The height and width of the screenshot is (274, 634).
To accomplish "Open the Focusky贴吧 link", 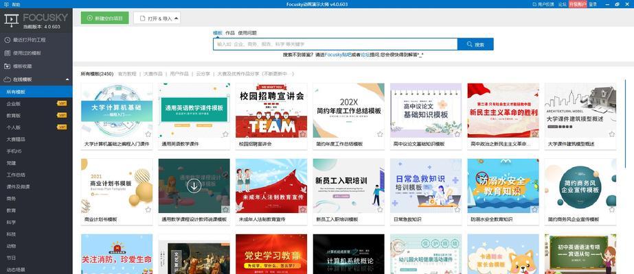I will point(338,55).
